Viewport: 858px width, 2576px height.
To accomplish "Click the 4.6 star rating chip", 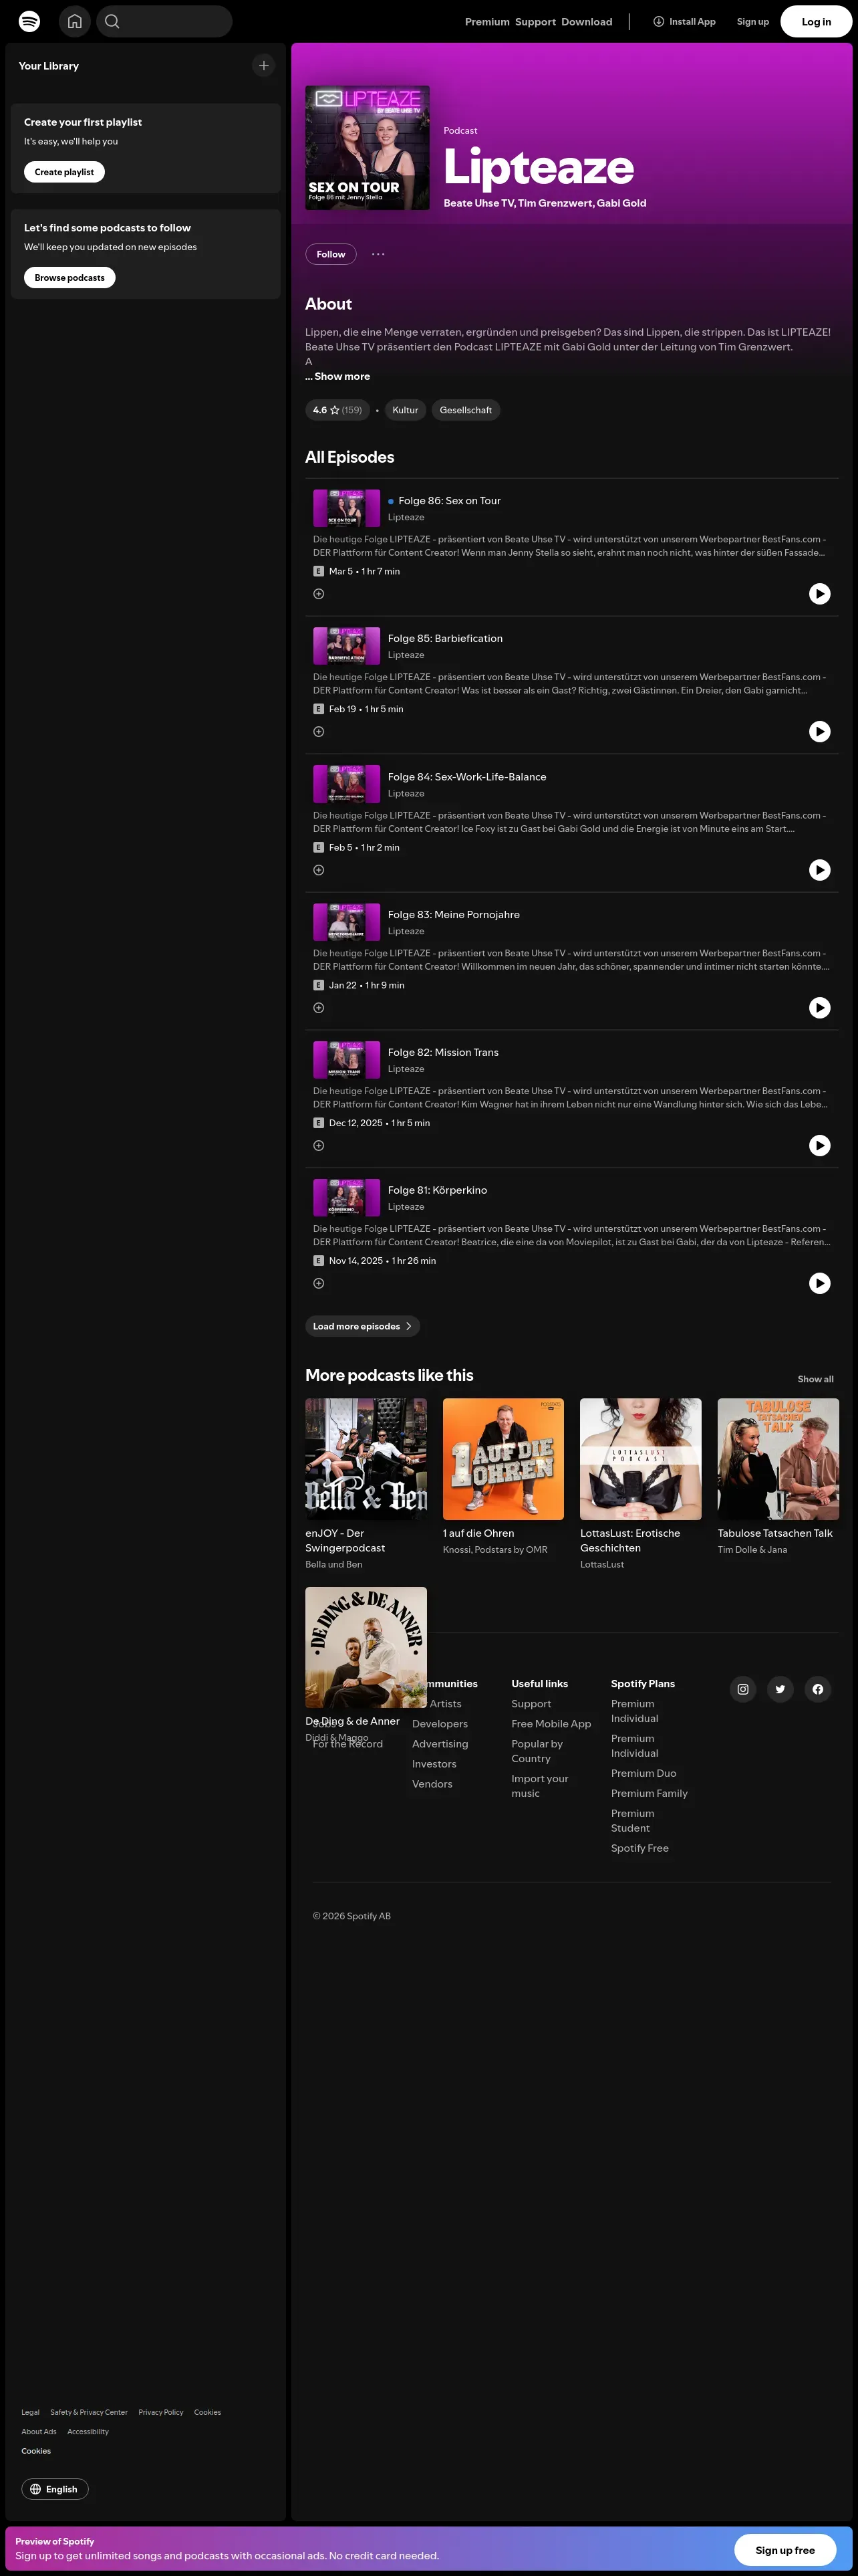I will click(x=337, y=410).
